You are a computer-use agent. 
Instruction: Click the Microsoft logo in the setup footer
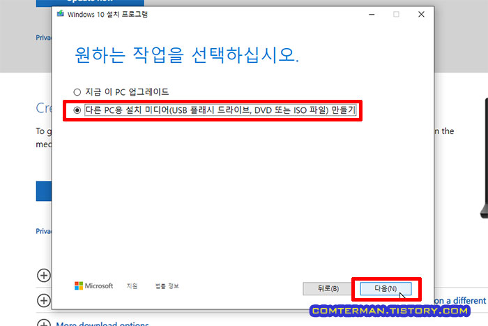click(x=93, y=286)
